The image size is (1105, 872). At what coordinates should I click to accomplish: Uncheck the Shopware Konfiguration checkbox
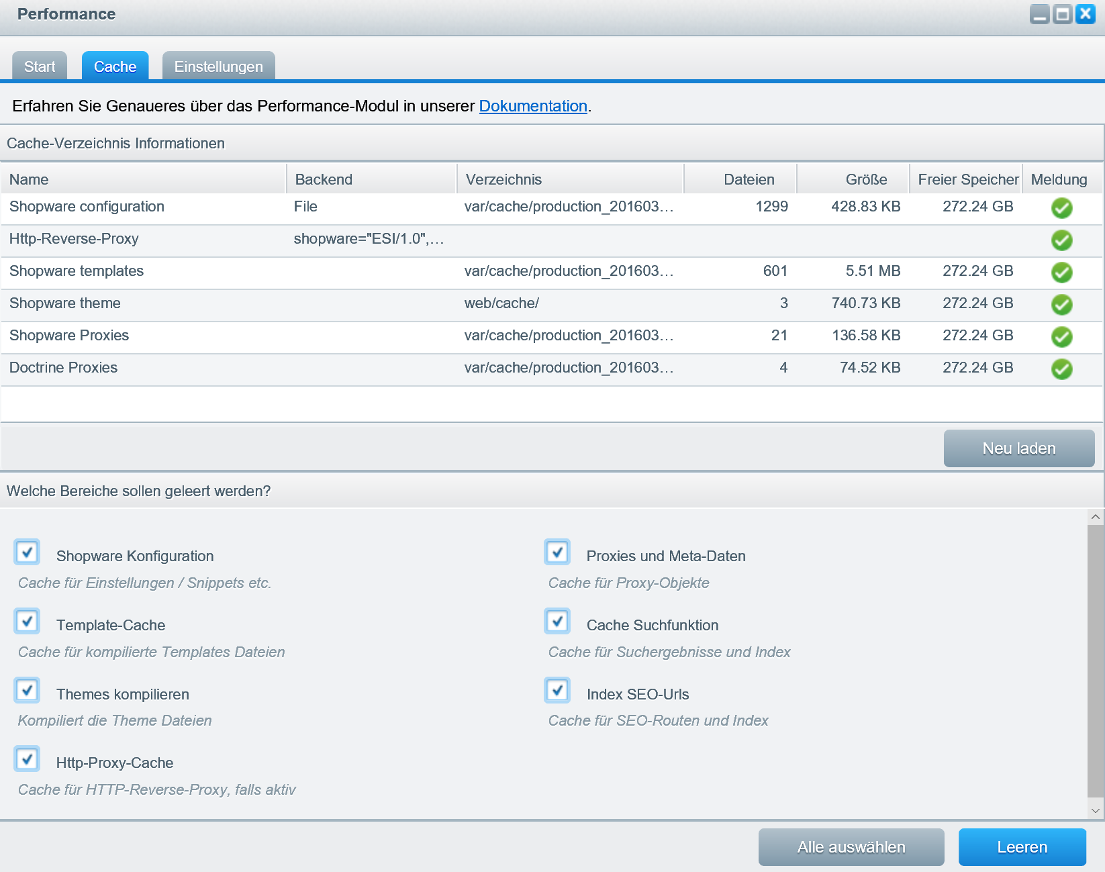pos(28,552)
